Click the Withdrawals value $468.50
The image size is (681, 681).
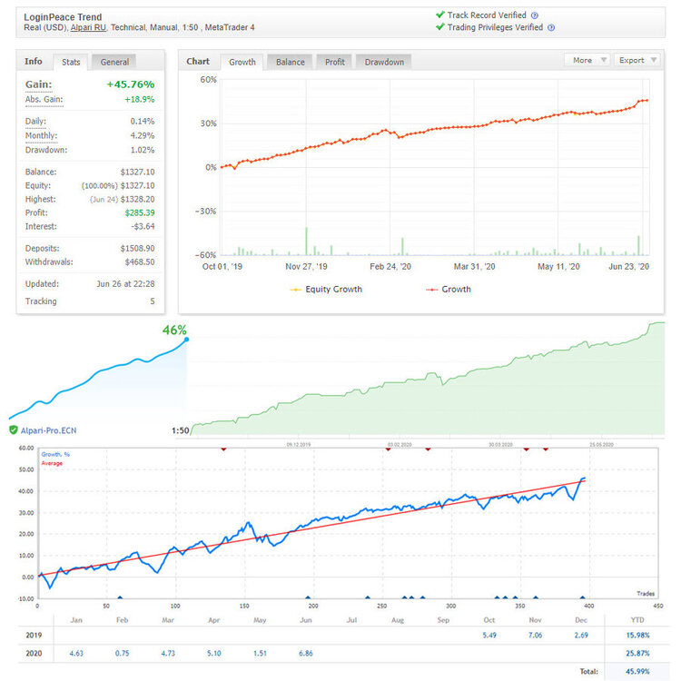click(140, 262)
